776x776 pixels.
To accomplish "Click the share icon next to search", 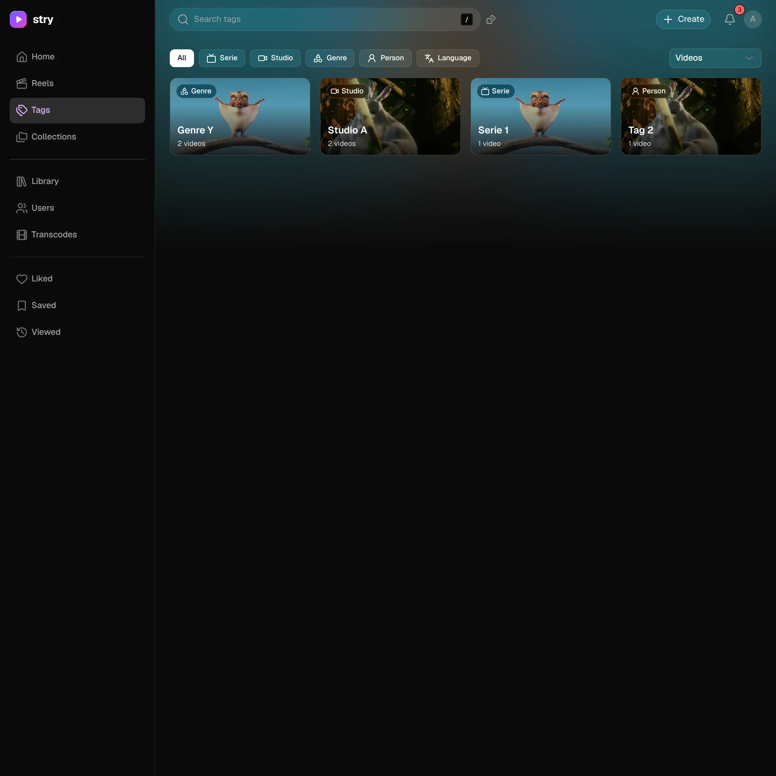I will (x=491, y=19).
